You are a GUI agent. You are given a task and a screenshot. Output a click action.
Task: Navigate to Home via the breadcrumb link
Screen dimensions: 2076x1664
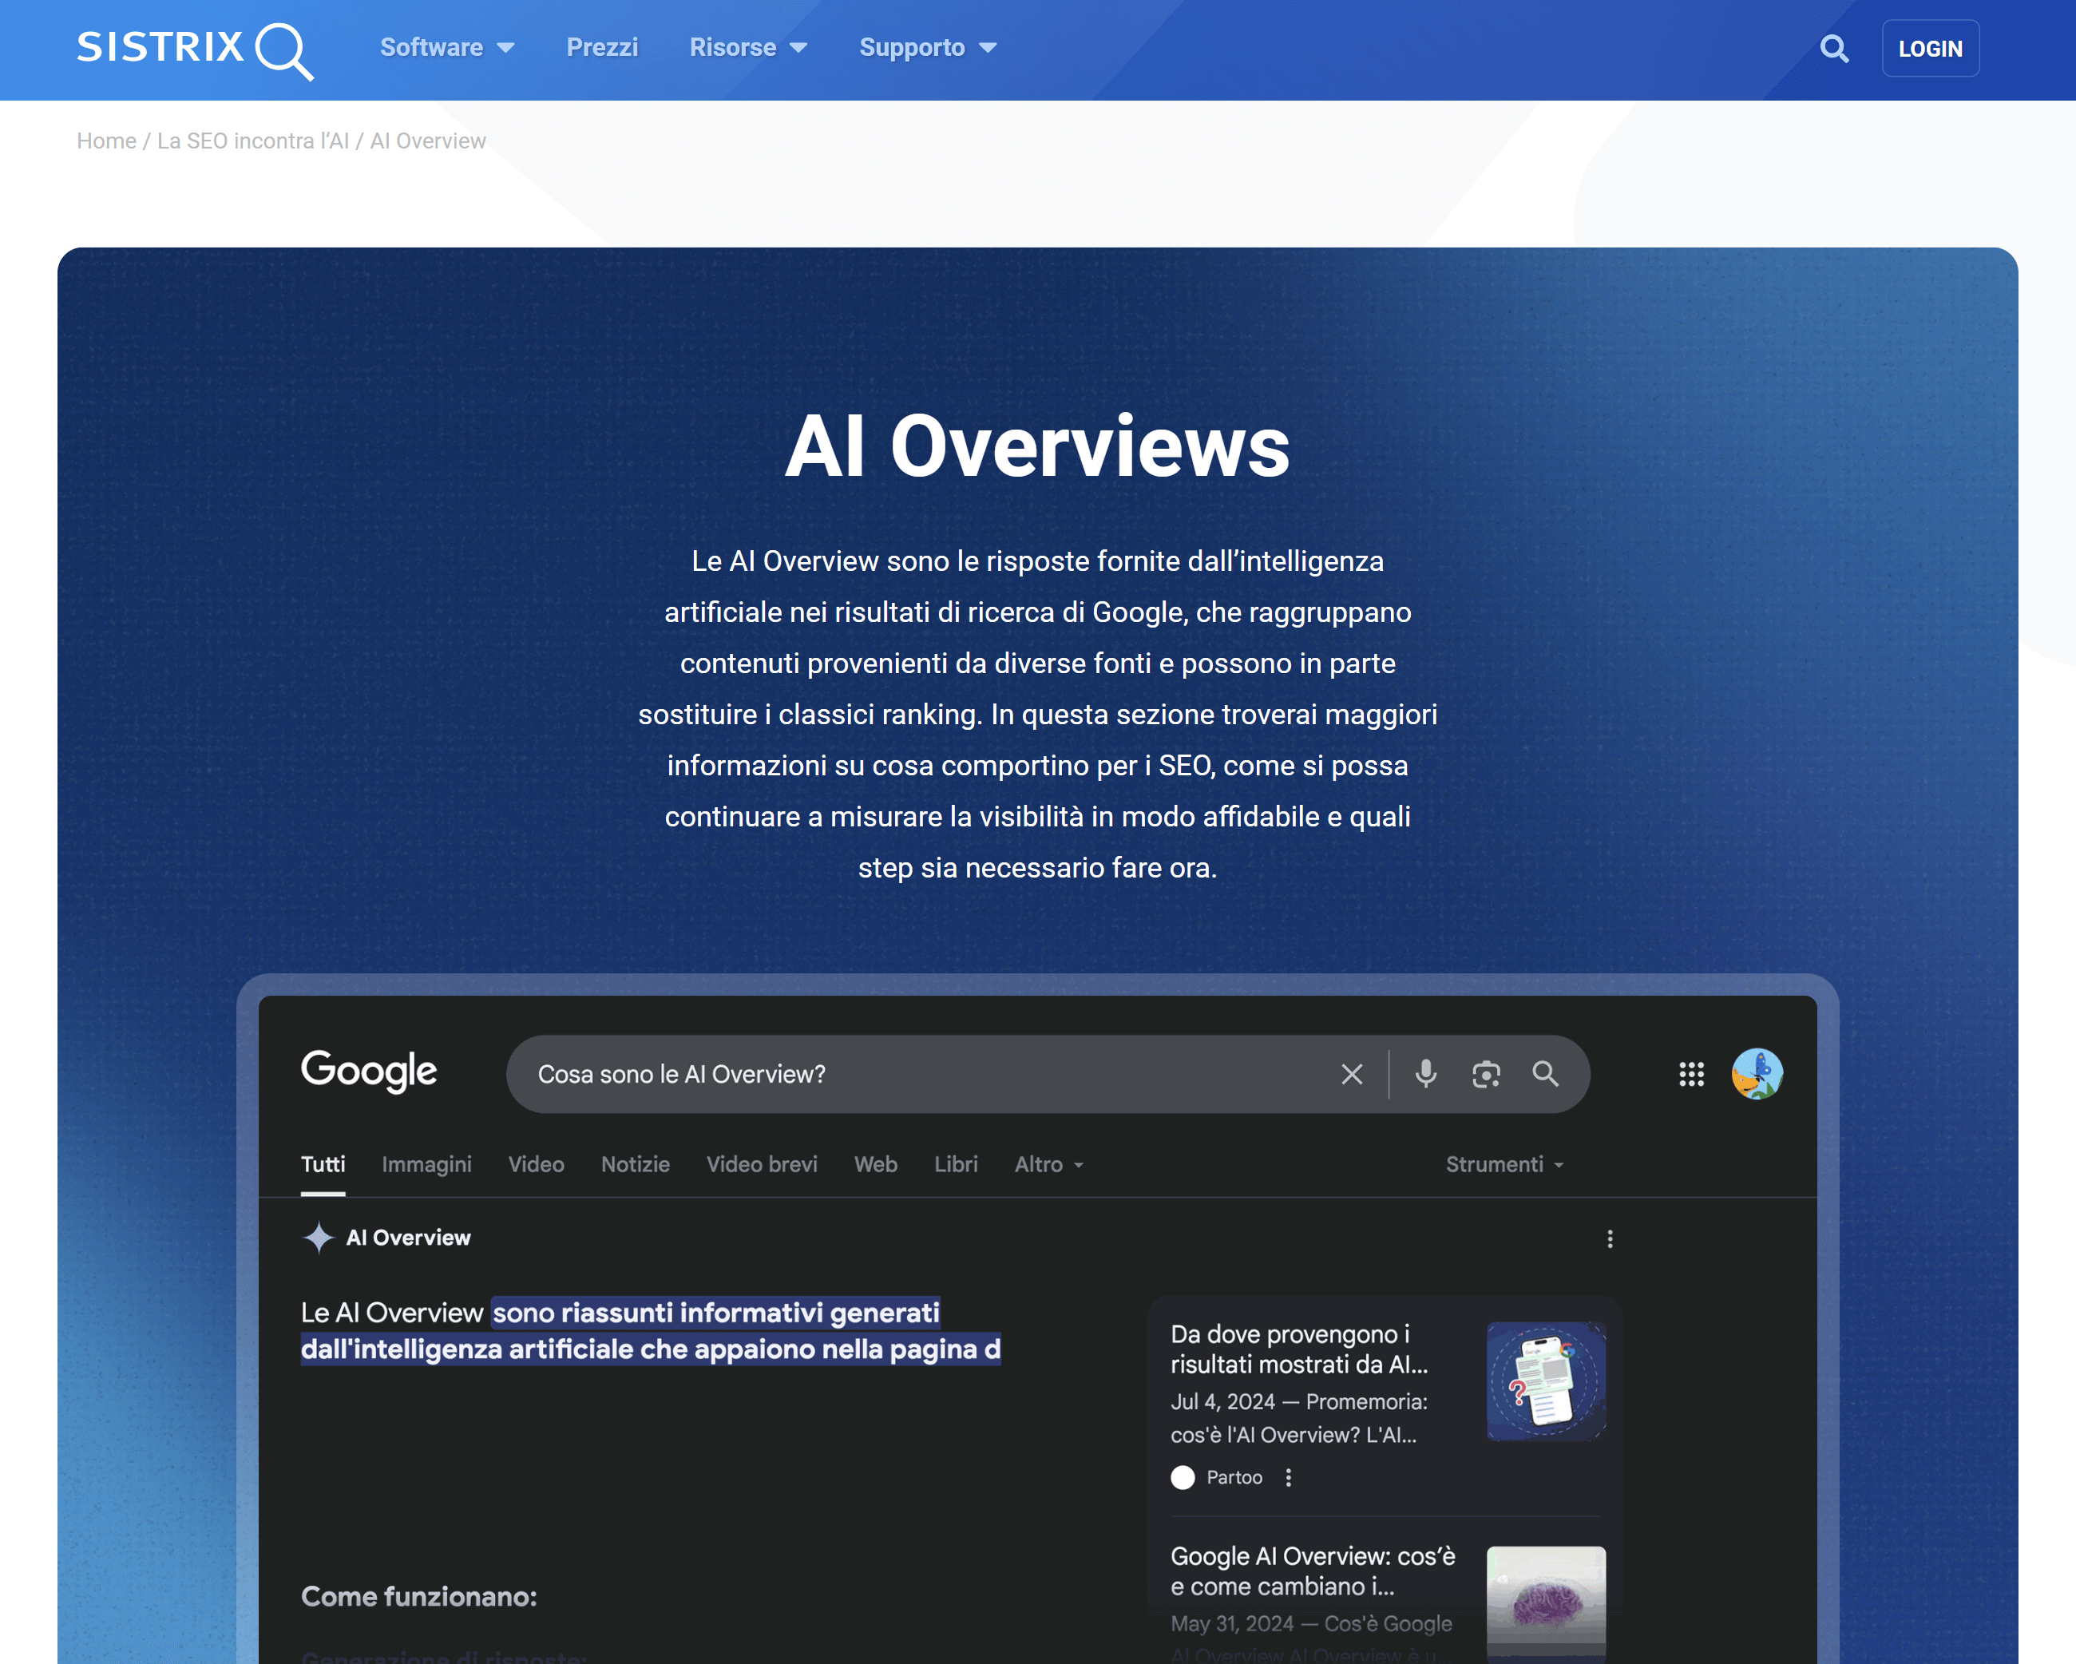[x=106, y=140]
